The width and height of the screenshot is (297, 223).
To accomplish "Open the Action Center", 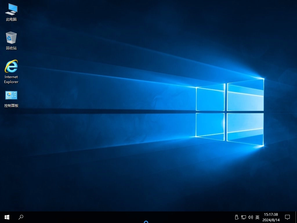I will pos(287,217).
